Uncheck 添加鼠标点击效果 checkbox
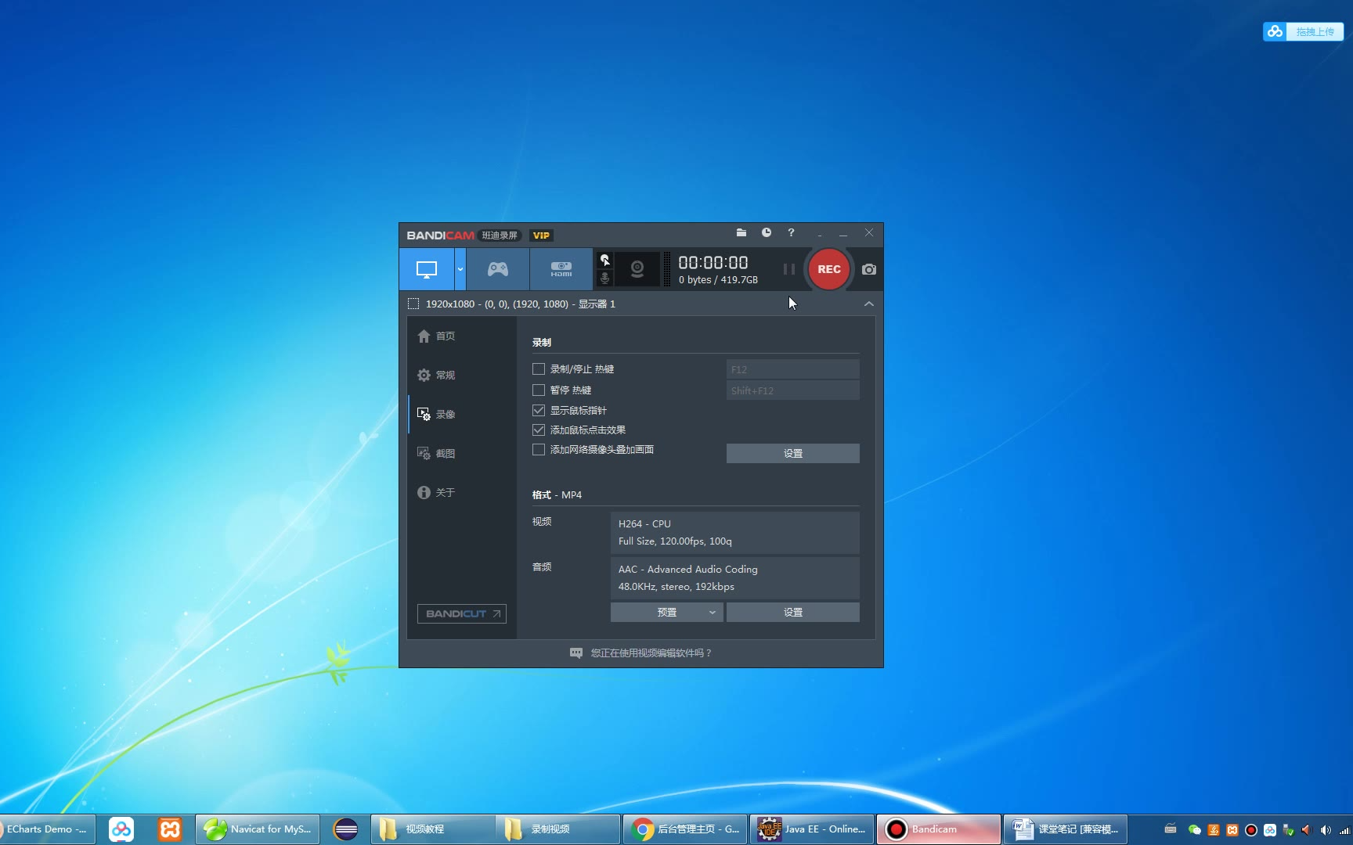This screenshot has width=1353, height=845. pyautogui.click(x=539, y=430)
